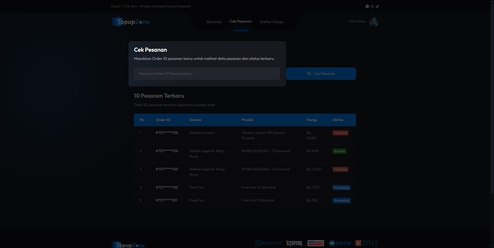Viewport: 494px width, 248px height.
Task: Click the Alfamart payment logo
Action: click(316, 243)
